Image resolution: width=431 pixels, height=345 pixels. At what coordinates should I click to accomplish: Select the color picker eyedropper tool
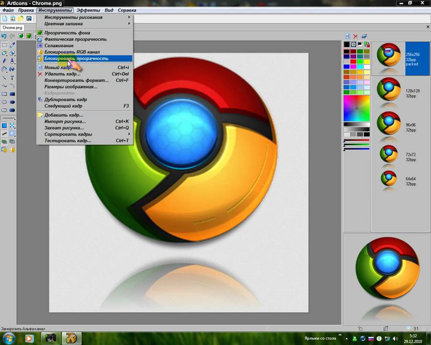coord(12,45)
